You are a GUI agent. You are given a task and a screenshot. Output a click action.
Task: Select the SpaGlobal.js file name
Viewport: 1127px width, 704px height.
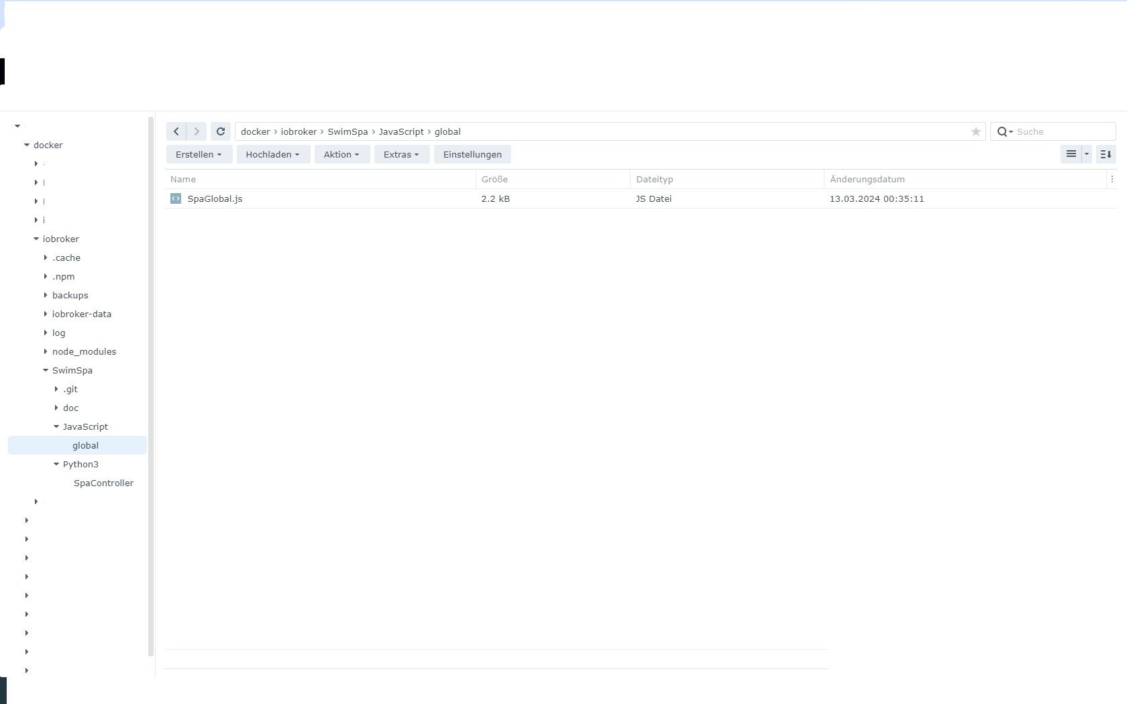coord(215,198)
